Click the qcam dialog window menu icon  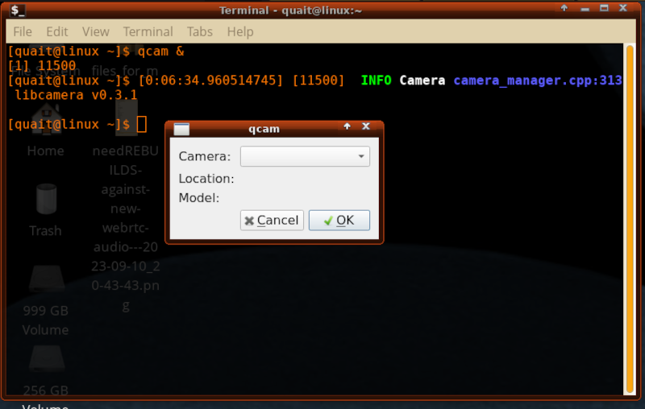(181, 129)
